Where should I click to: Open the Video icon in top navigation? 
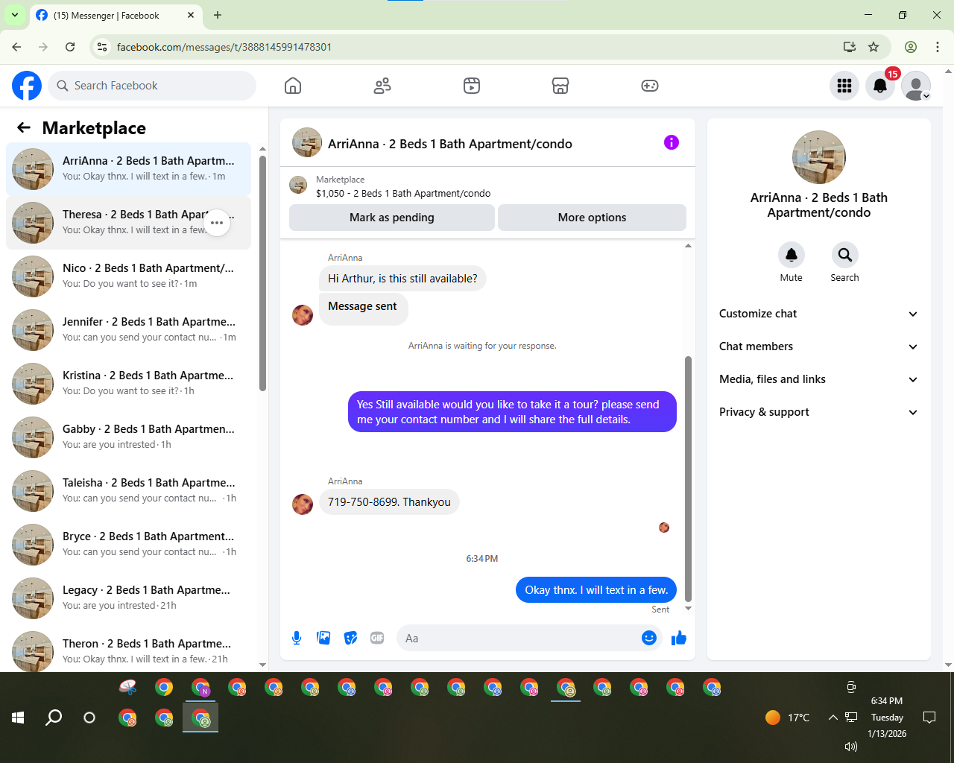(x=472, y=86)
